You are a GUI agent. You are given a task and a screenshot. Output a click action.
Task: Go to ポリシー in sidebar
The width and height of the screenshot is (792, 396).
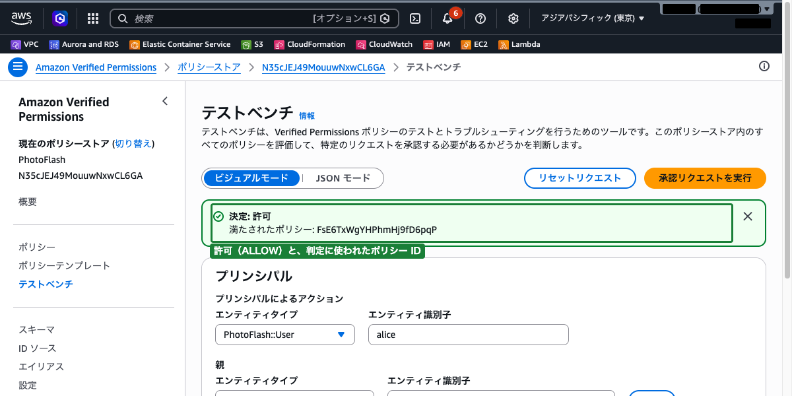(37, 247)
